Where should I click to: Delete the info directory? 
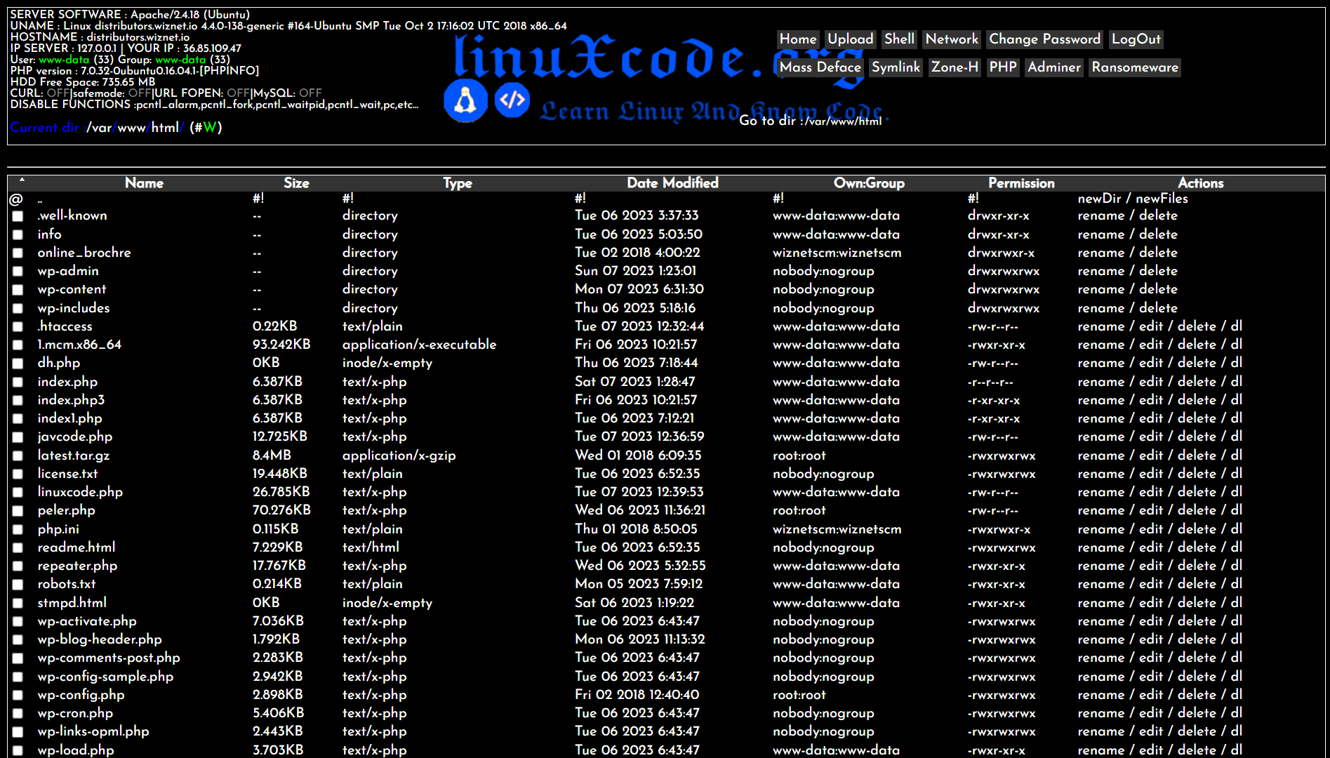pos(1158,234)
